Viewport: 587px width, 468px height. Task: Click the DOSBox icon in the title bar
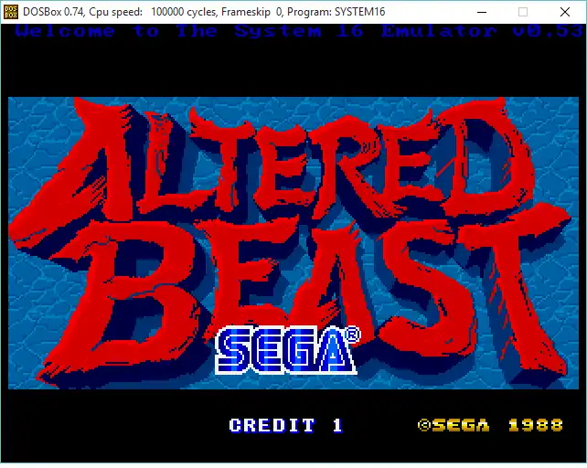pyautogui.click(x=10, y=12)
